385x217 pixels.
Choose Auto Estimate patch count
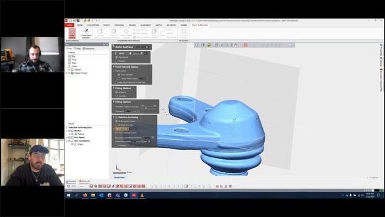(x=119, y=75)
